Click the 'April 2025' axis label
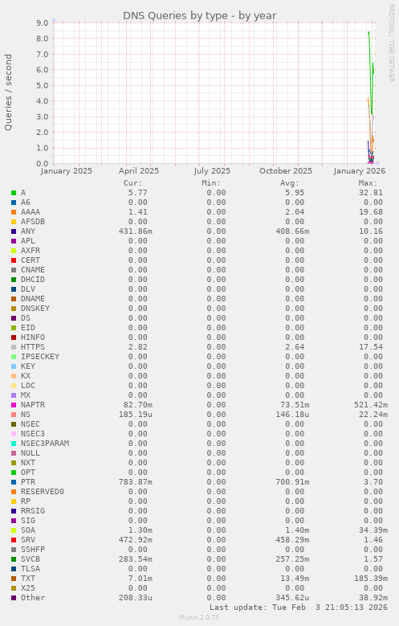399x626 pixels. (139, 171)
